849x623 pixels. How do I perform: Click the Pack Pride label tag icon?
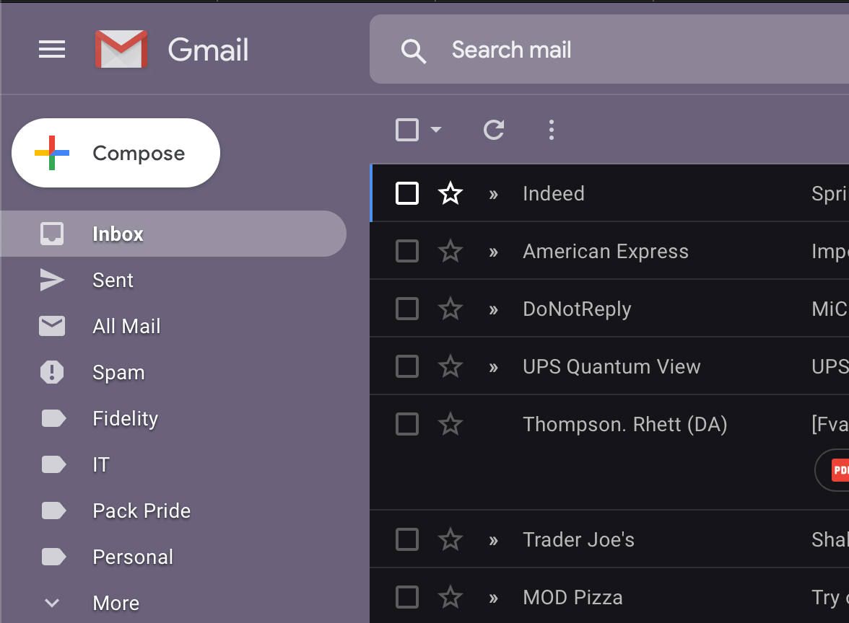(53, 511)
